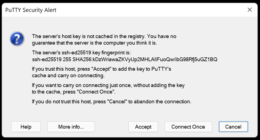
Task: Click the "cache and carry on connecting" line
Action: [68, 76]
